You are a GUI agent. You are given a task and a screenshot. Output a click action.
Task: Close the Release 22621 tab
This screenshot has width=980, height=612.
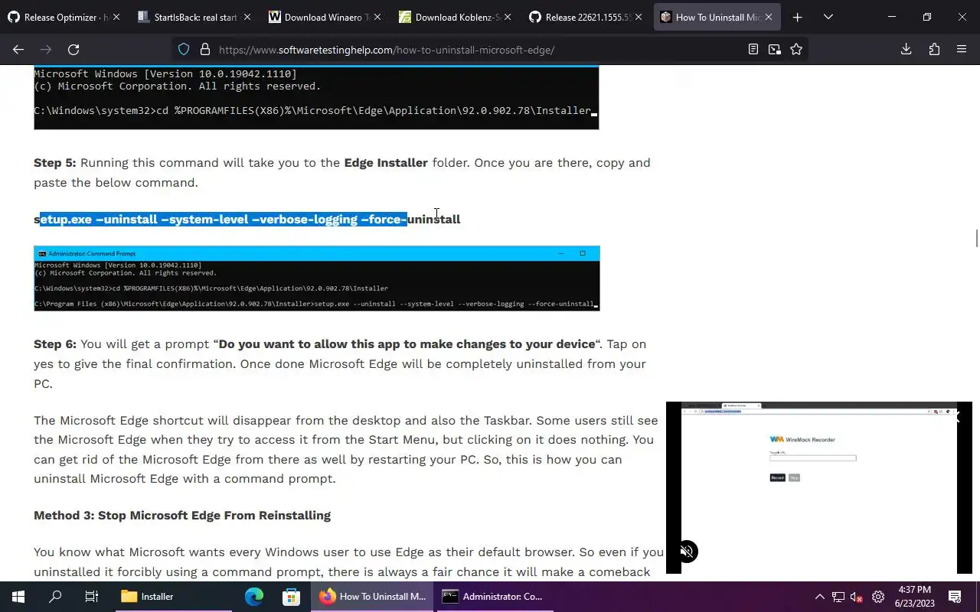point(639,17)
